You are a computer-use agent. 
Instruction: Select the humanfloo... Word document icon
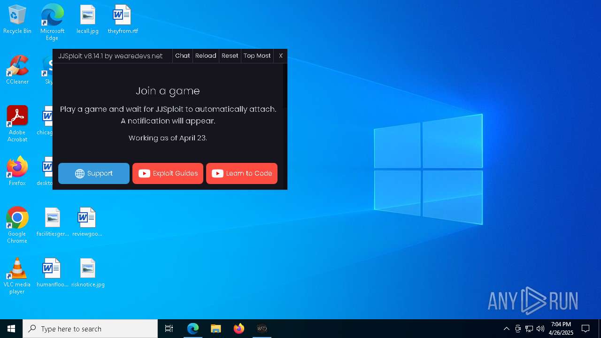coord(53,273)
